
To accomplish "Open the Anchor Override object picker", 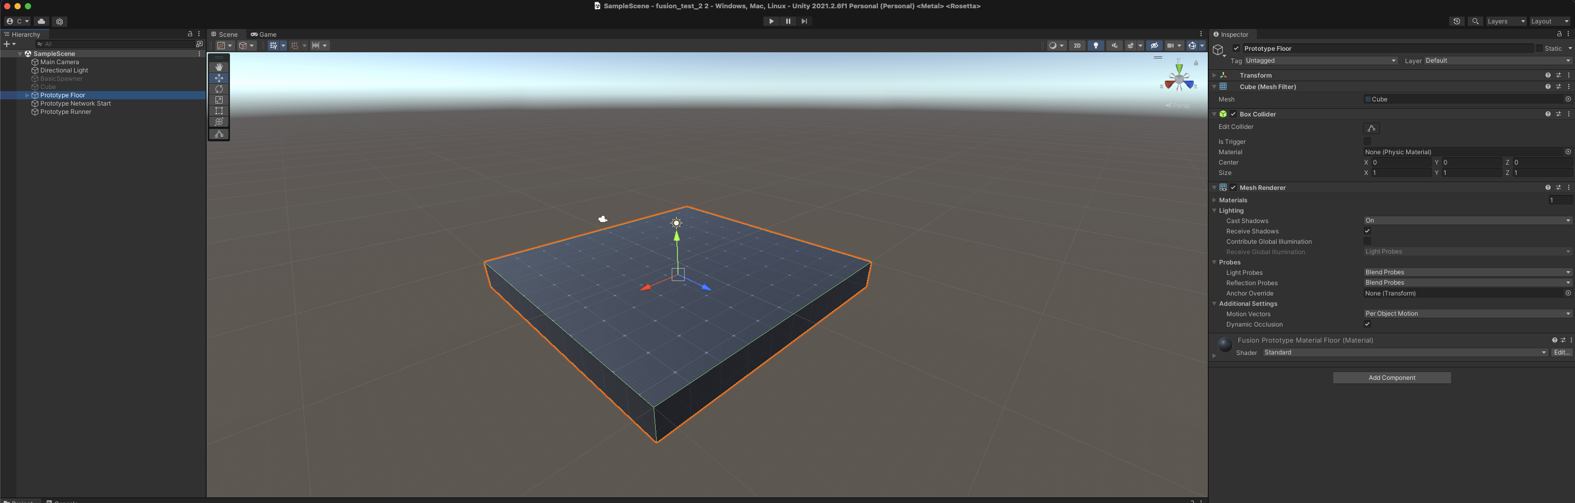I will click(1568, 293).
